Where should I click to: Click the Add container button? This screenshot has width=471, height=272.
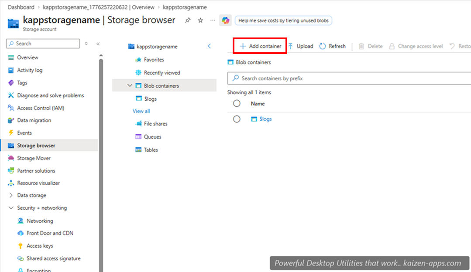point(259,46)
